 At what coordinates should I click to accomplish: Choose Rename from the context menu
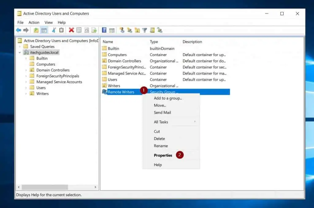click(x=161, y=146)
